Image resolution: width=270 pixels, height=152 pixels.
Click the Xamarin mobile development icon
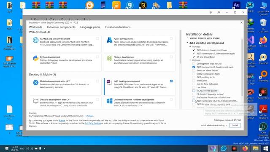coord(35,83)
